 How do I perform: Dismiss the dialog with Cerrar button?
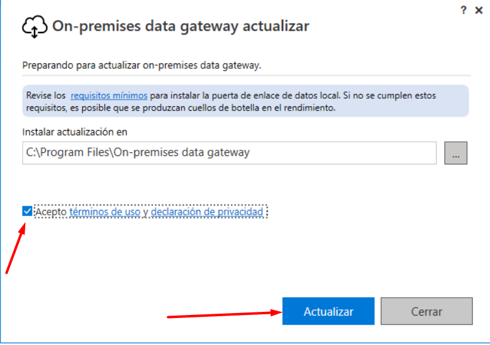pyautogui.click(x=427, y=311)
